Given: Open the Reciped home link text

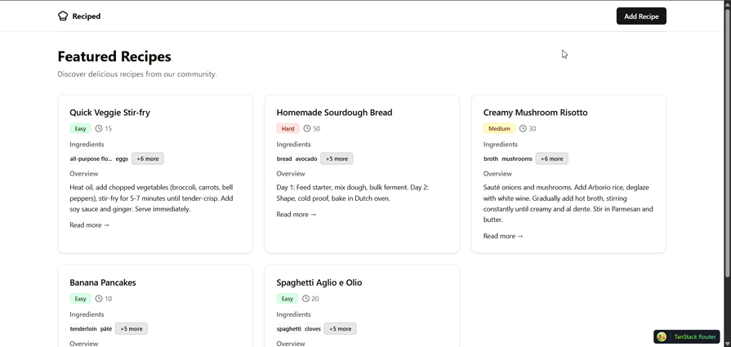Looking at the screenshot, I should pyautogui.click(x=87, y=16).
